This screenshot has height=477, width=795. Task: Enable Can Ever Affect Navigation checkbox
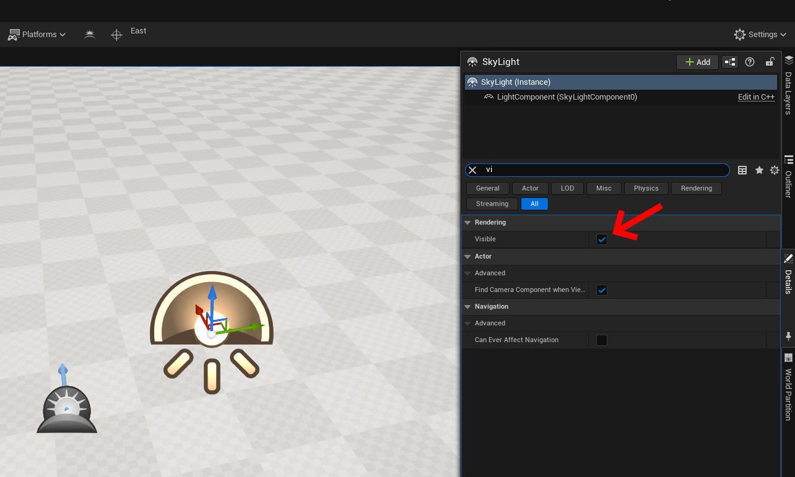tap(601, 340)
